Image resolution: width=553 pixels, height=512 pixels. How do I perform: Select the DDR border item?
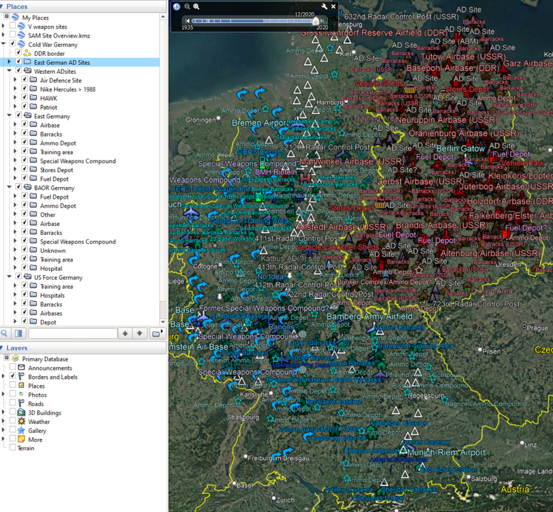pos(49,53)
